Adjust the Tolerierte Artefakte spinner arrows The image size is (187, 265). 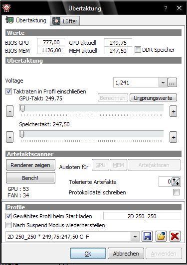coord(176,181)
